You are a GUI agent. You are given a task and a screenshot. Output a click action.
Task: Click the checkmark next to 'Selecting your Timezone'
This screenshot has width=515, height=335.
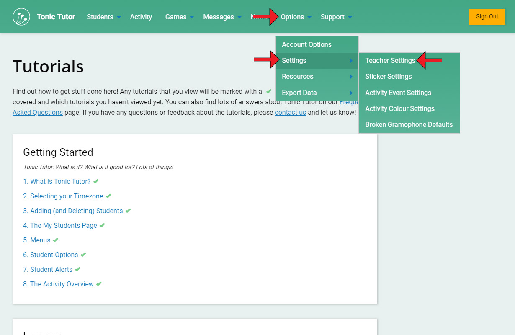(x=108, y=196)
